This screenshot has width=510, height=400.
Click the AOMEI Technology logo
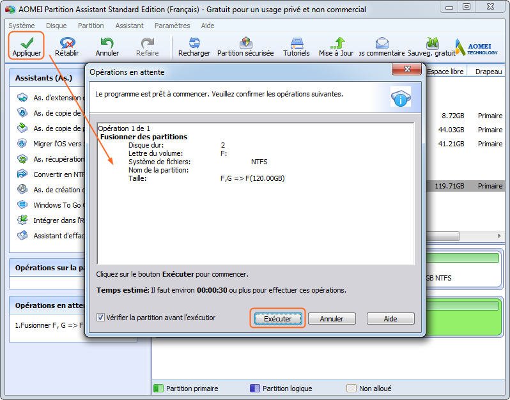click(x=477, y=47)
